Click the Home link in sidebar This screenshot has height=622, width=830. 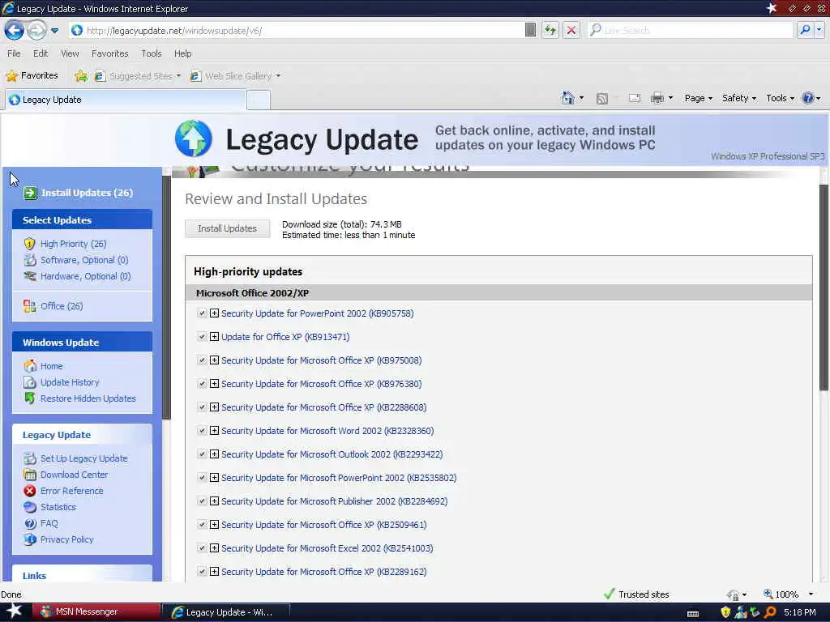pyautogui.click(x=51, y=366)
